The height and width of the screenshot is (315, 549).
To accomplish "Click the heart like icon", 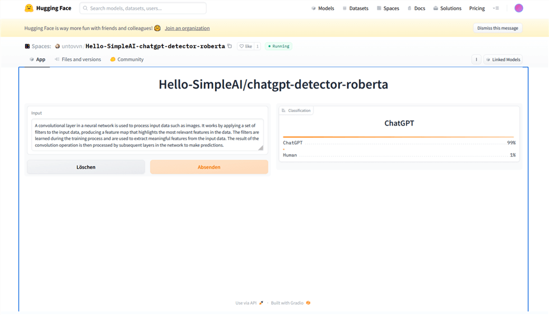I will (241, 47).
